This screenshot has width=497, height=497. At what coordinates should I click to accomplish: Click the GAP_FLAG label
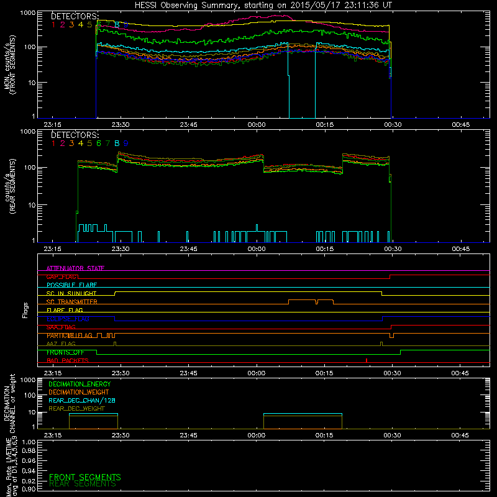click(62, 276)
